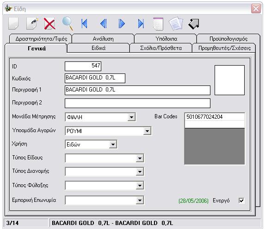Close the Είδη window

tap(256, 9)
